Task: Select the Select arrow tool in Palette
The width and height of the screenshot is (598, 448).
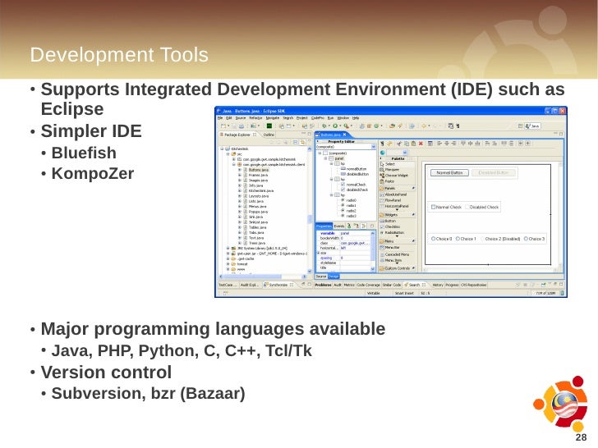Action: (388, 164)
